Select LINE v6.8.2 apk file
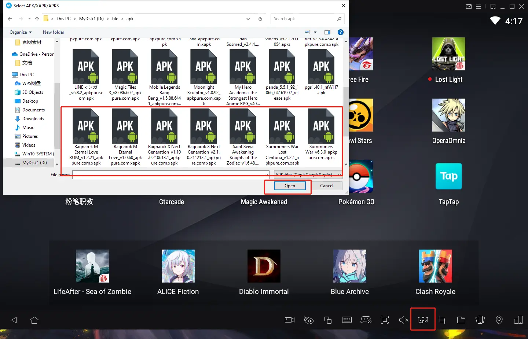 pos(86,75)
